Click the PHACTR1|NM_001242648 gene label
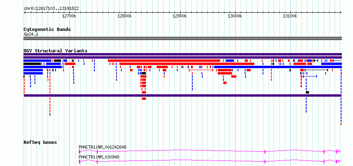 point(102,147)
